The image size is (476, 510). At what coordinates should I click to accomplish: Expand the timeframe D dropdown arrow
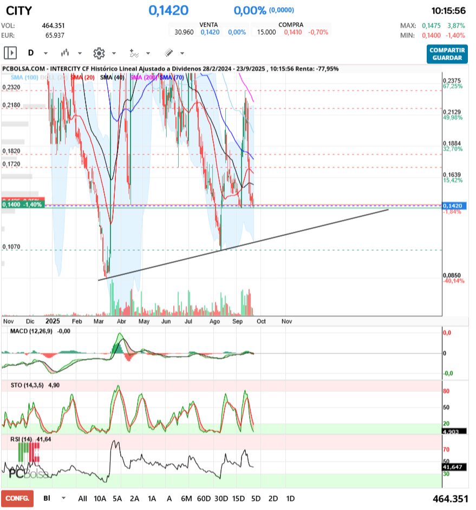pos(45,54)
